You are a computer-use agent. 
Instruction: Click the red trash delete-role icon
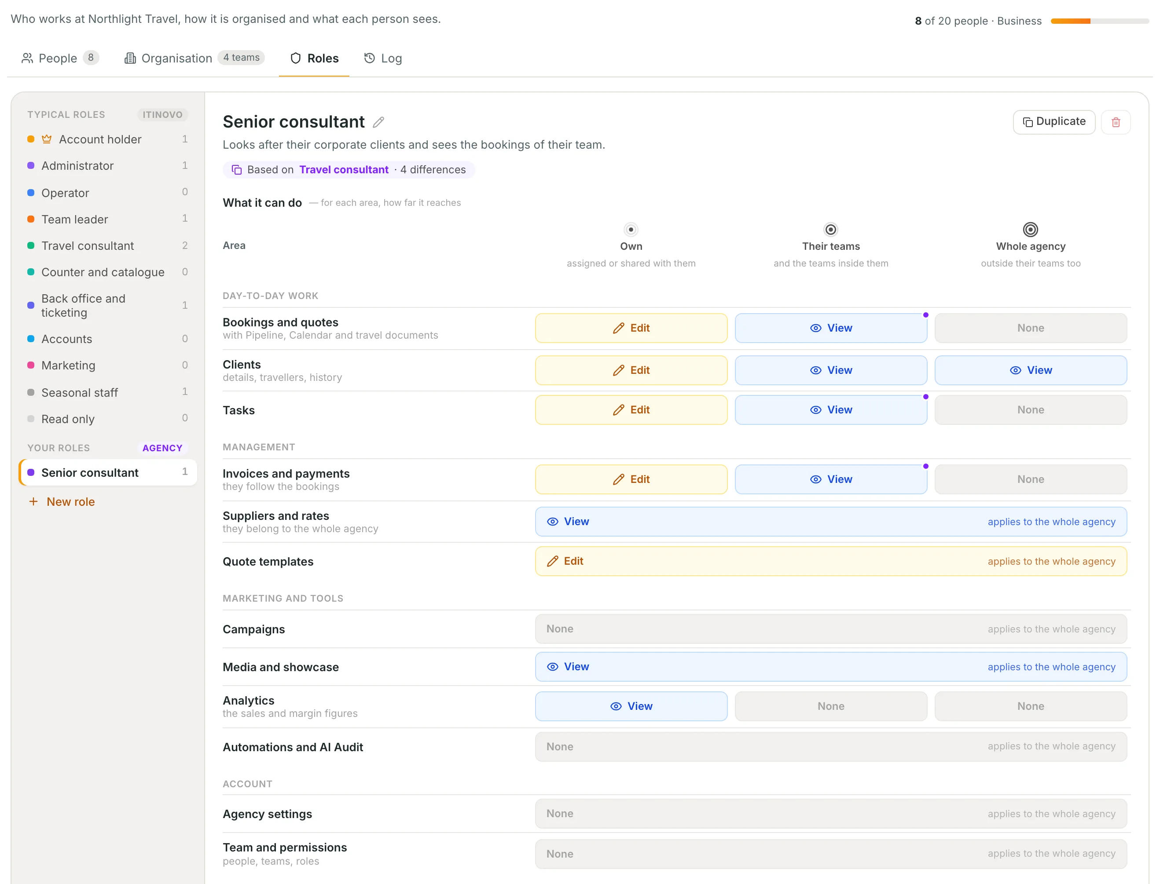1115,122
